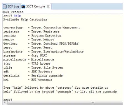This screenshot has height=105, width=124.
Task: Click the horizontal scrollbar thumb
Action: tap(65, 102)
